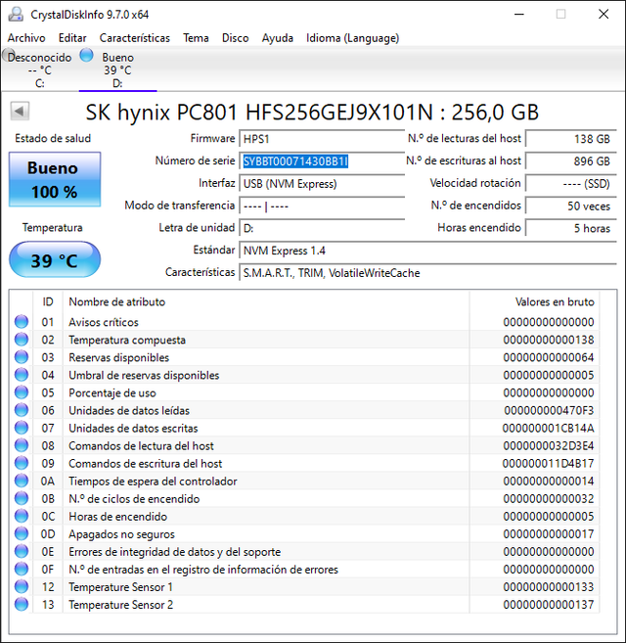Image resolution: width=626 pixels, height=643 pixels.
Task: Select the Desconocido C: disk tab
Action: tap(39, 69)
